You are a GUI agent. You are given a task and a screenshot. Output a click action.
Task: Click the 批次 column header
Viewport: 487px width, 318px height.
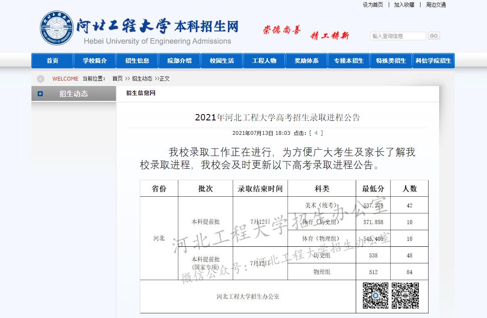205,188
